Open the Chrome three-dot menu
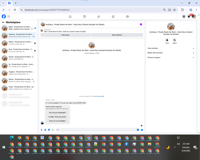Viewport: 200px width, 160px height. point(196,10)
